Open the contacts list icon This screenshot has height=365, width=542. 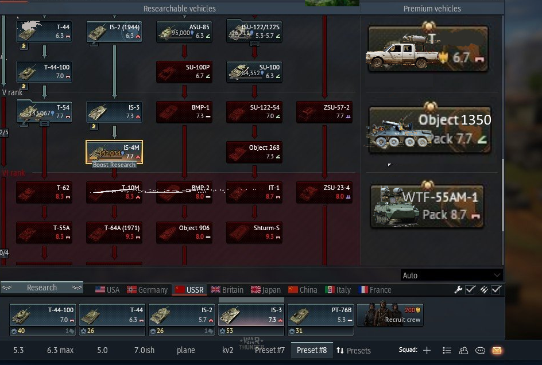click(x=463, y=351)
